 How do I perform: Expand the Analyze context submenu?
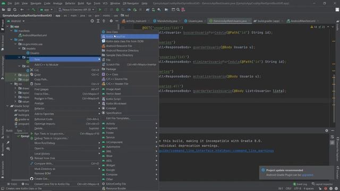coord(65,103)
